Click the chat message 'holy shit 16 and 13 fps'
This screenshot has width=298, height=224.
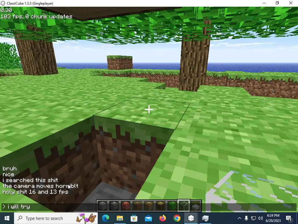coord(35,192)
